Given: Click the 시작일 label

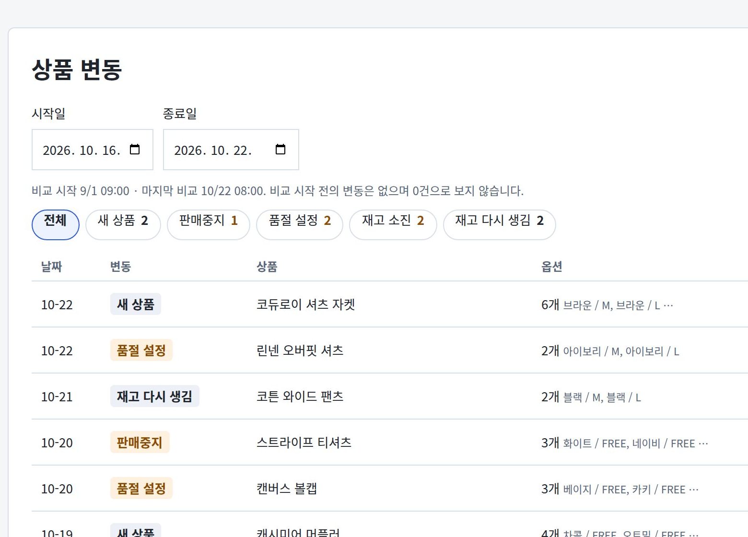Looking at the screenshot, I should 48,114.
